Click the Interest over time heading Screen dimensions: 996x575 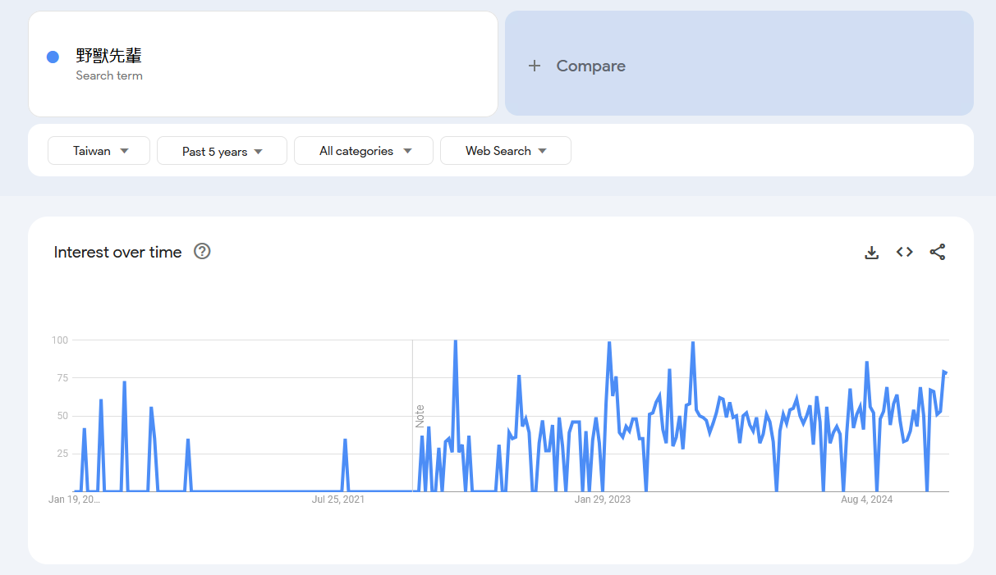117,253
